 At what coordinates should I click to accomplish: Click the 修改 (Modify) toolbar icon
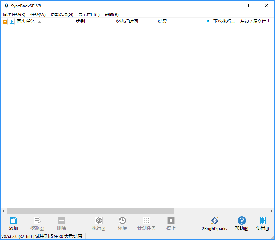pyautogui.click(x=37, y=220)
